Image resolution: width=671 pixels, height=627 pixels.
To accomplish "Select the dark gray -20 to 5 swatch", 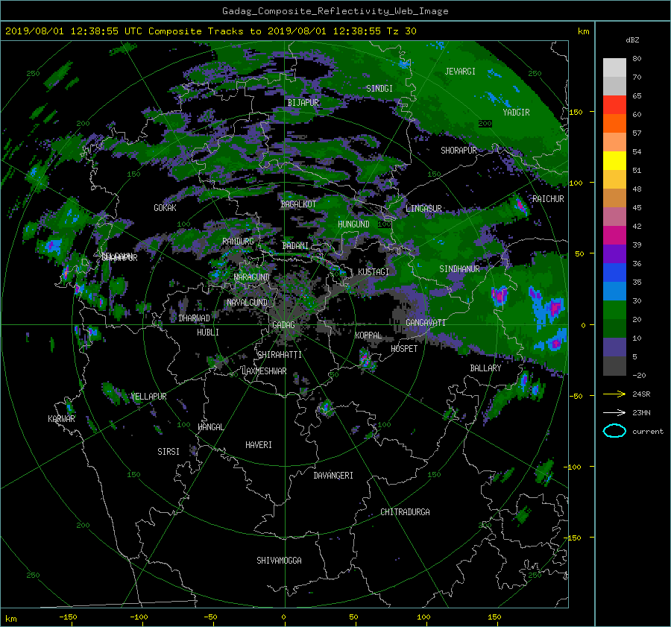I will click(x=614, y=366).
